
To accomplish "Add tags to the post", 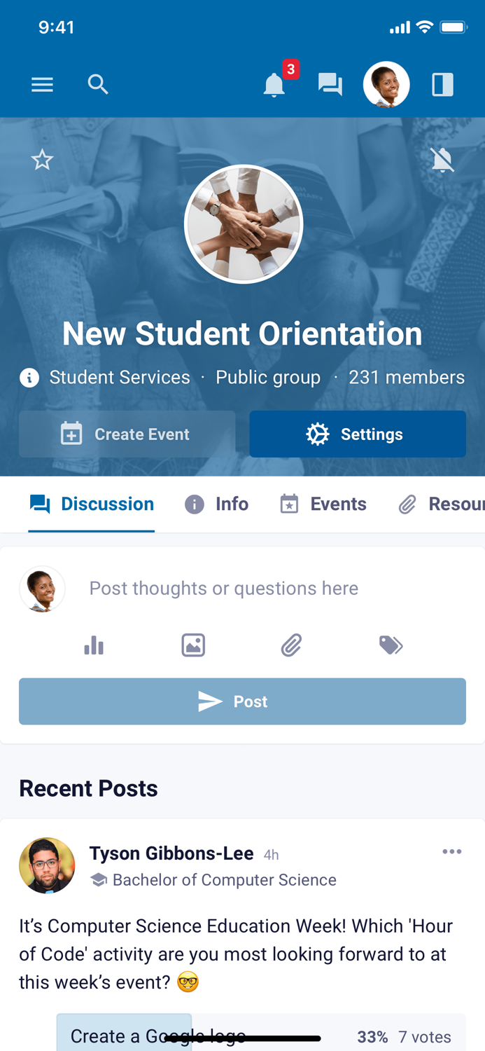I will point(391,645).
